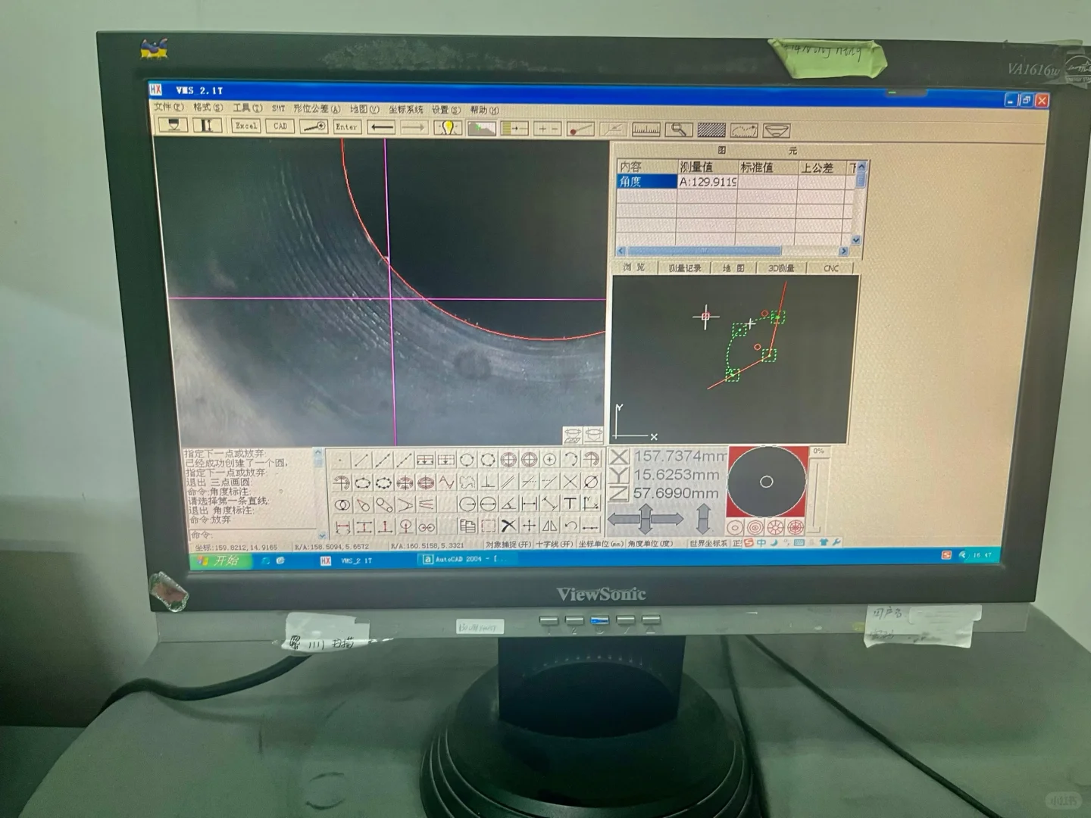Click the undo arrow tool in bottom row

pos(571,525)
